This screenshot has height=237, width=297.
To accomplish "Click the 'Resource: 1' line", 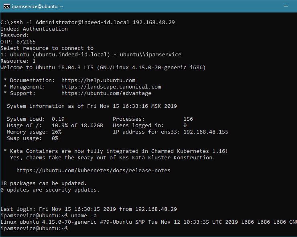I will pos(18,61).
